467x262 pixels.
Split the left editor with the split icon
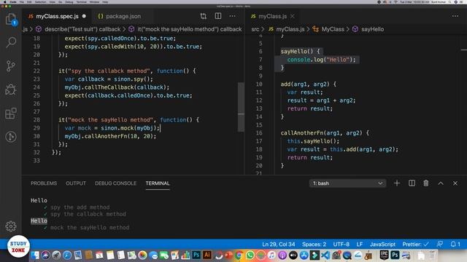coord(218,16)
